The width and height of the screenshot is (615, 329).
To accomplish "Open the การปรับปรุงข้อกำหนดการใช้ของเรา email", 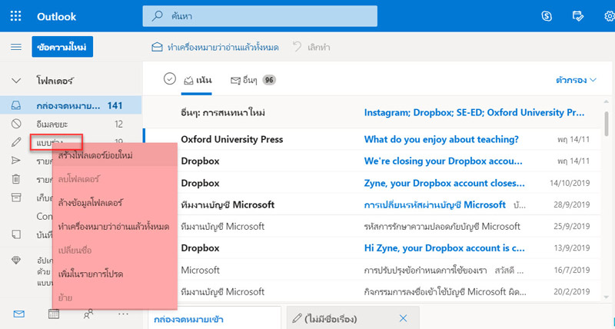I will click(426, 270).
